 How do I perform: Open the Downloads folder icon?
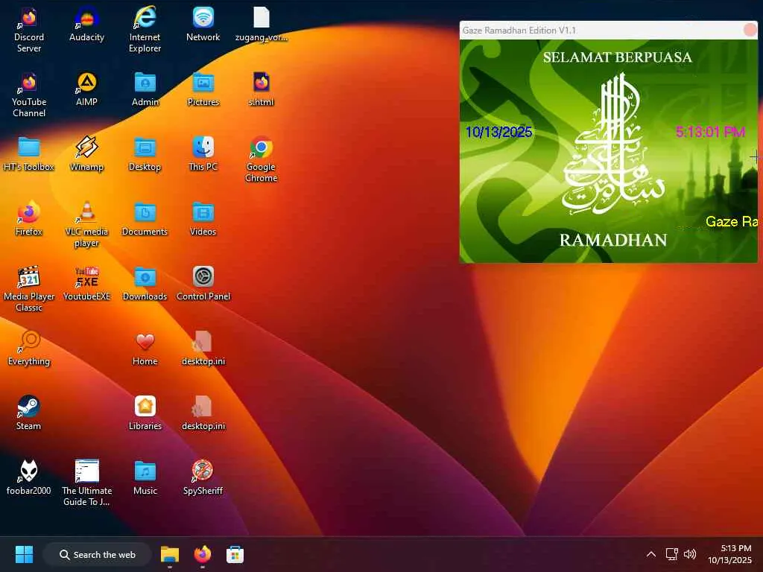pos(145,284)
